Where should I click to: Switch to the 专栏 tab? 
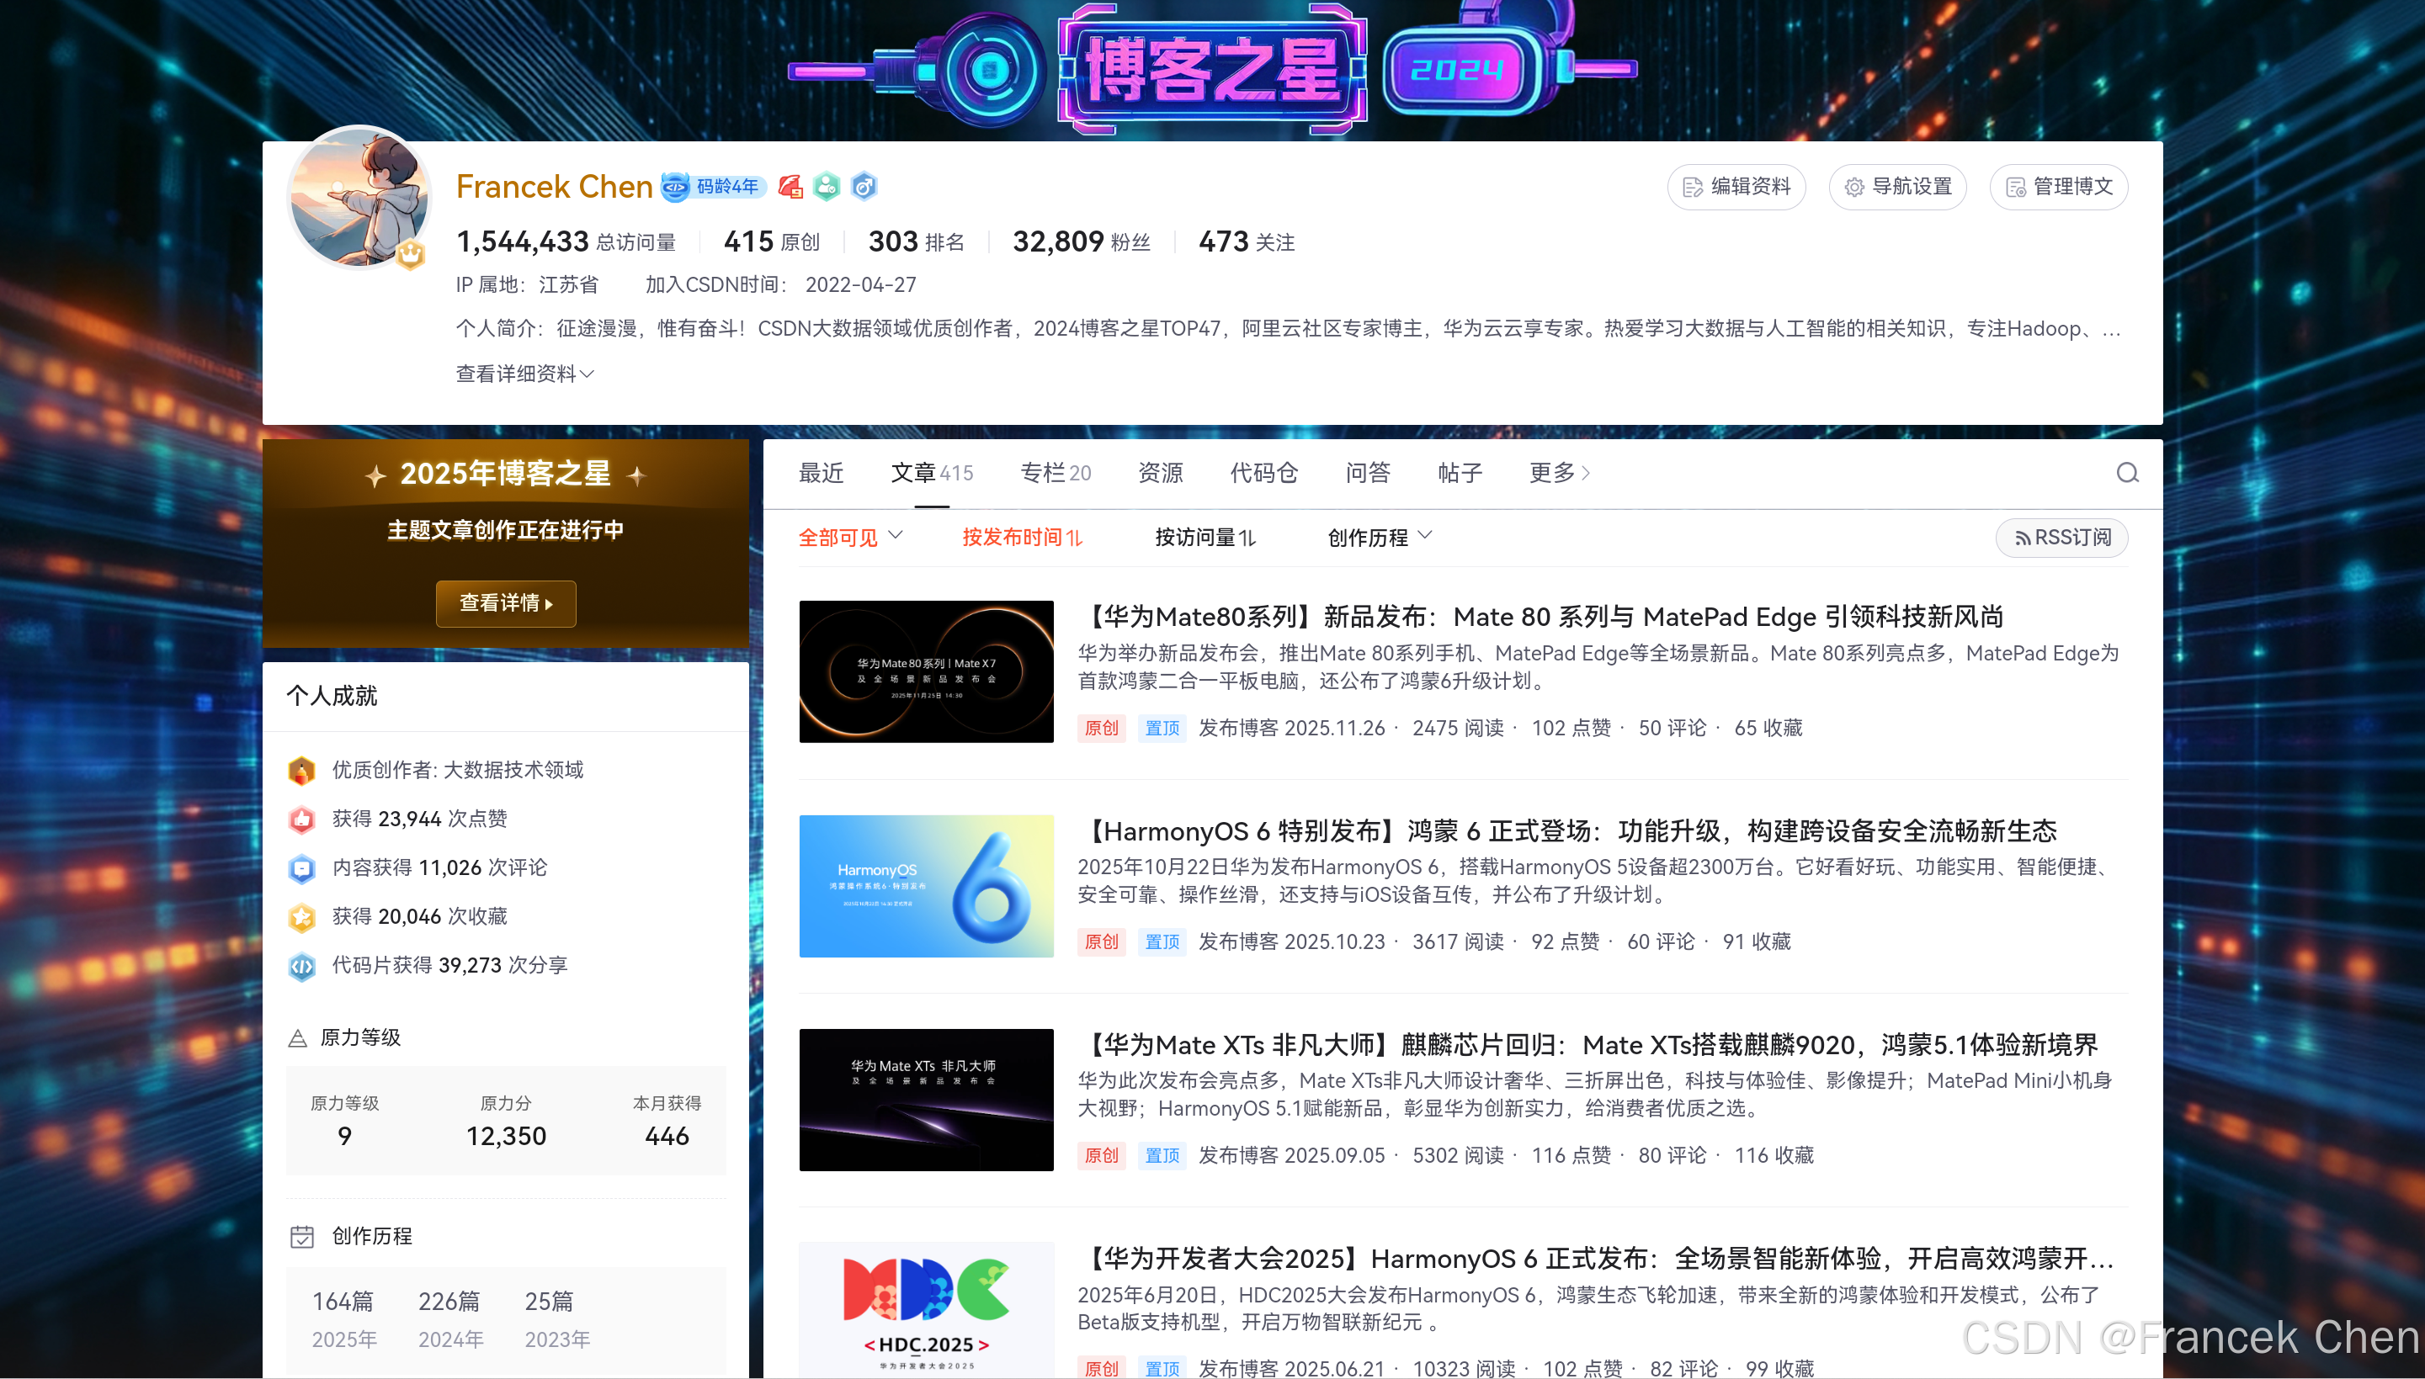tap(1055, 473)
